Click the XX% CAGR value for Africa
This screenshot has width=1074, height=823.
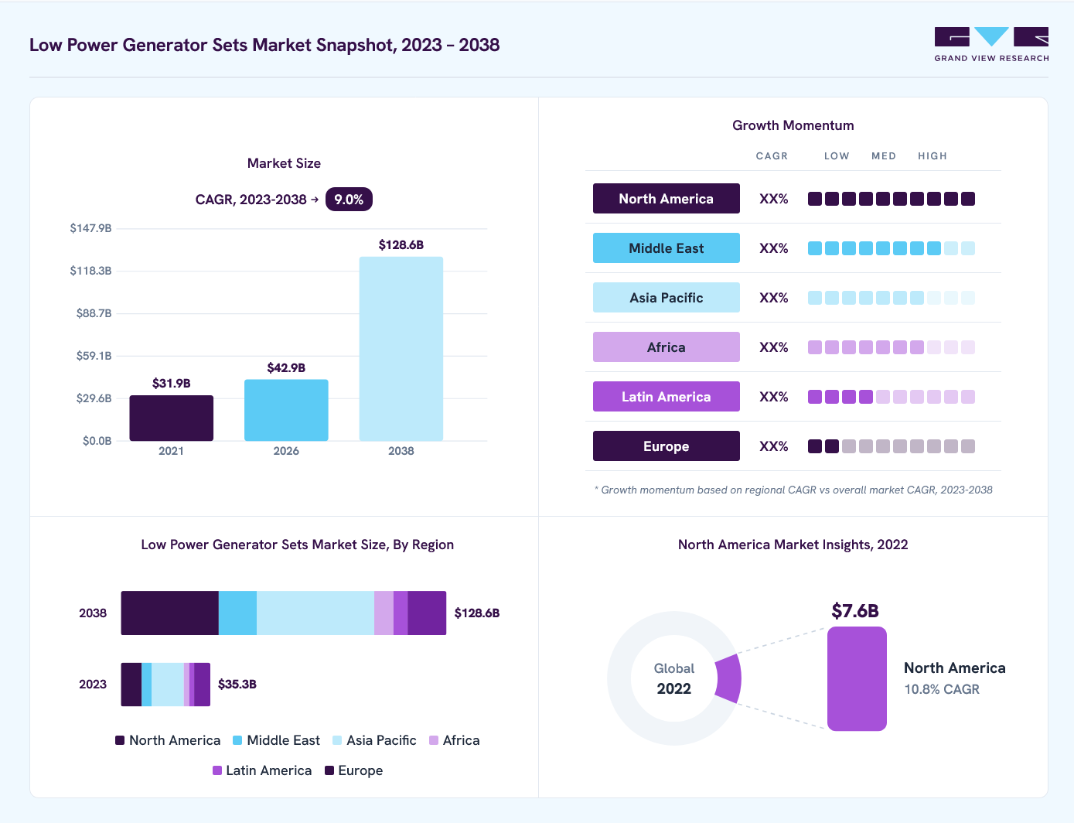[x=774, y=347]
